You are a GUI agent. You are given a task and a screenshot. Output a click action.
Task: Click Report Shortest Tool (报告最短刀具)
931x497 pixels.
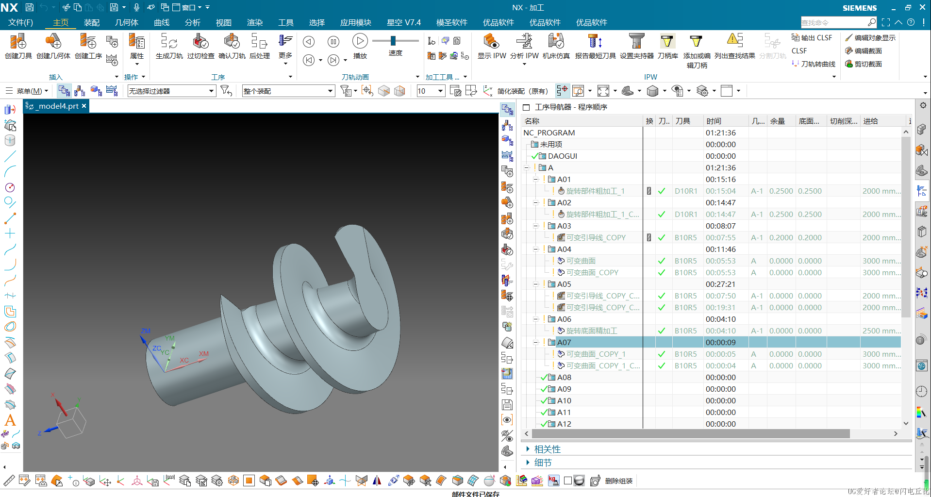tap(595, 46)
